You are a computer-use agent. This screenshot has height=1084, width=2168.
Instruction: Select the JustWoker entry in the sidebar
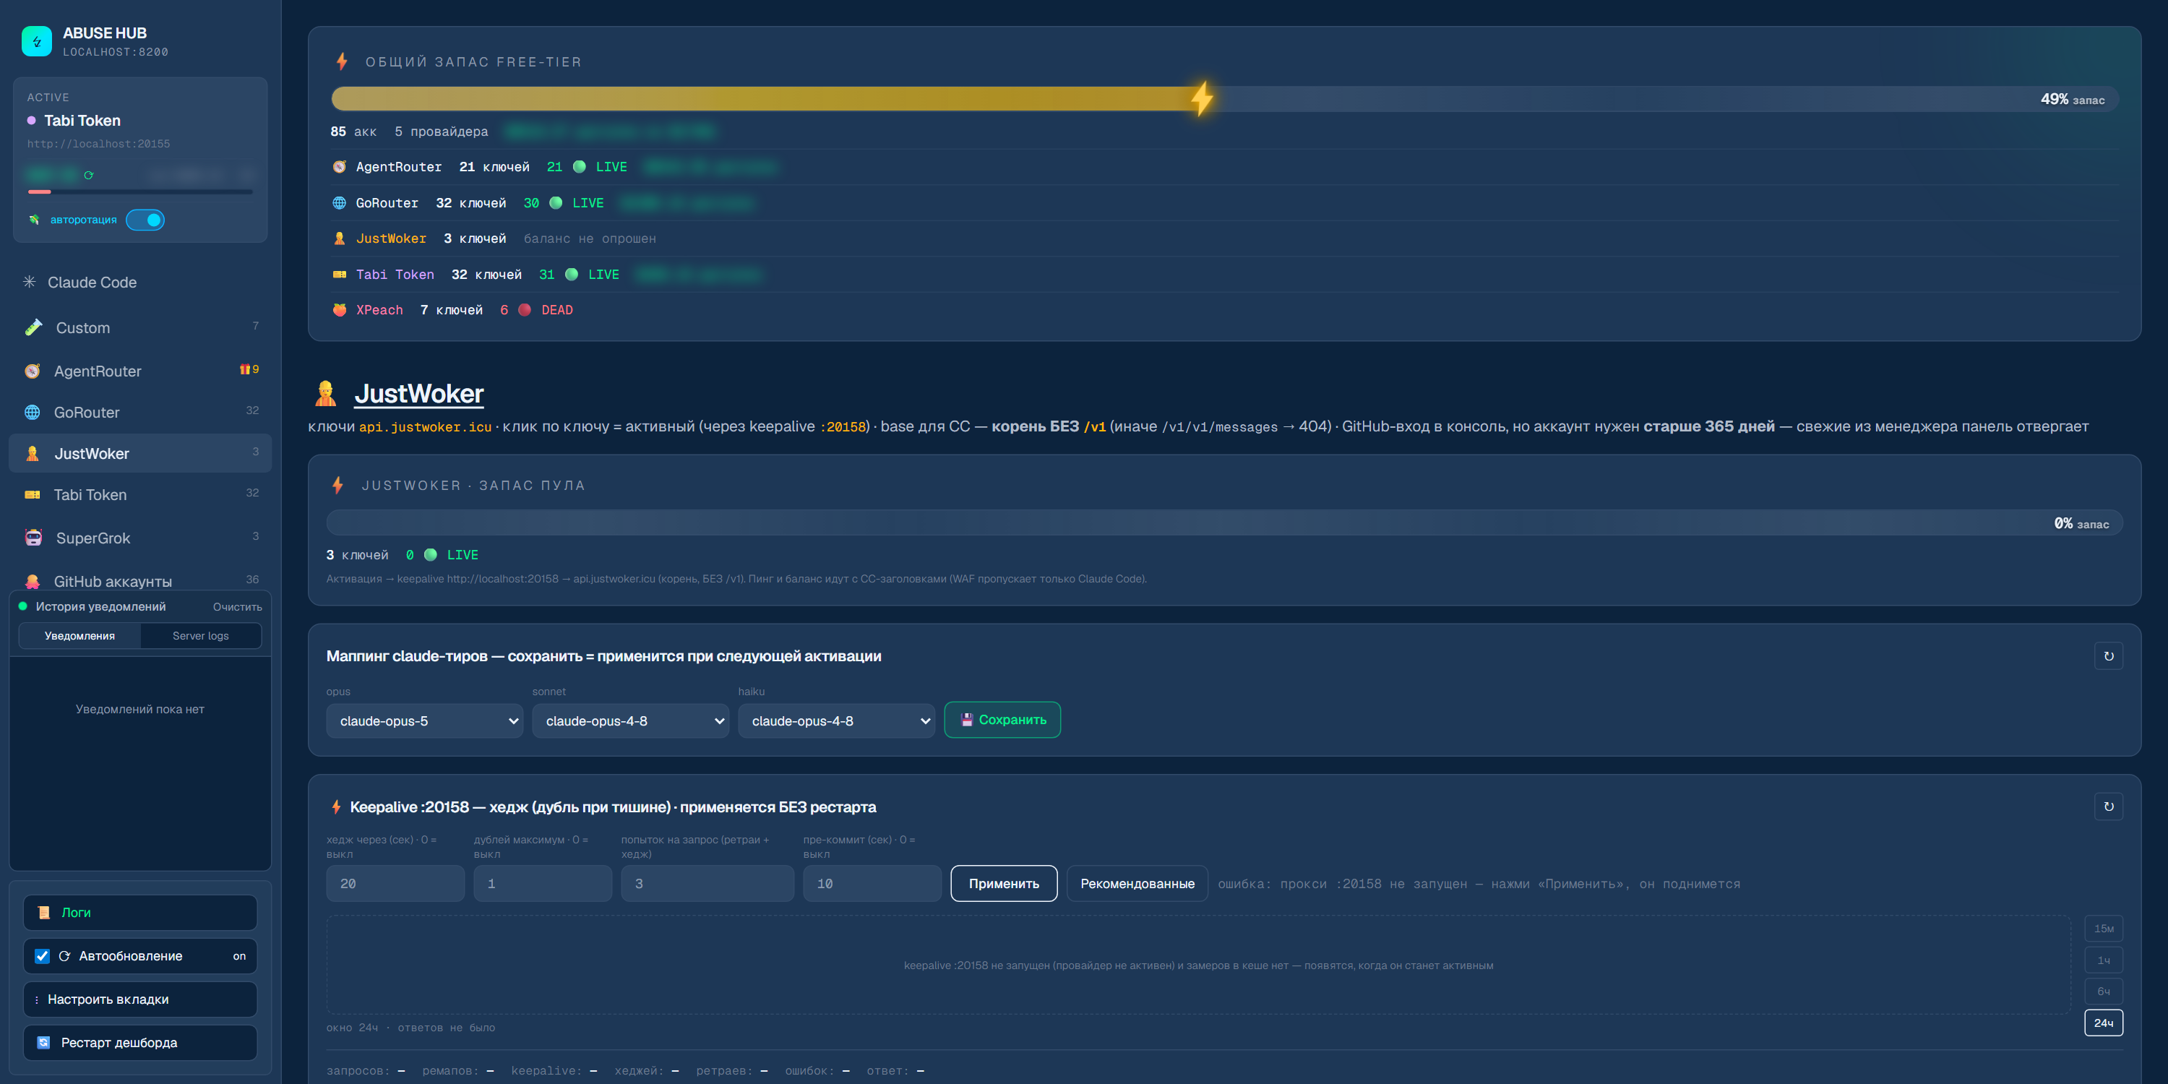[x=139, y=454]
